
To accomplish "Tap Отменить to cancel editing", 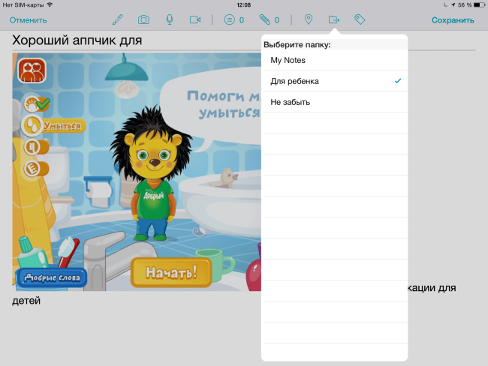I will pos(29,20).
